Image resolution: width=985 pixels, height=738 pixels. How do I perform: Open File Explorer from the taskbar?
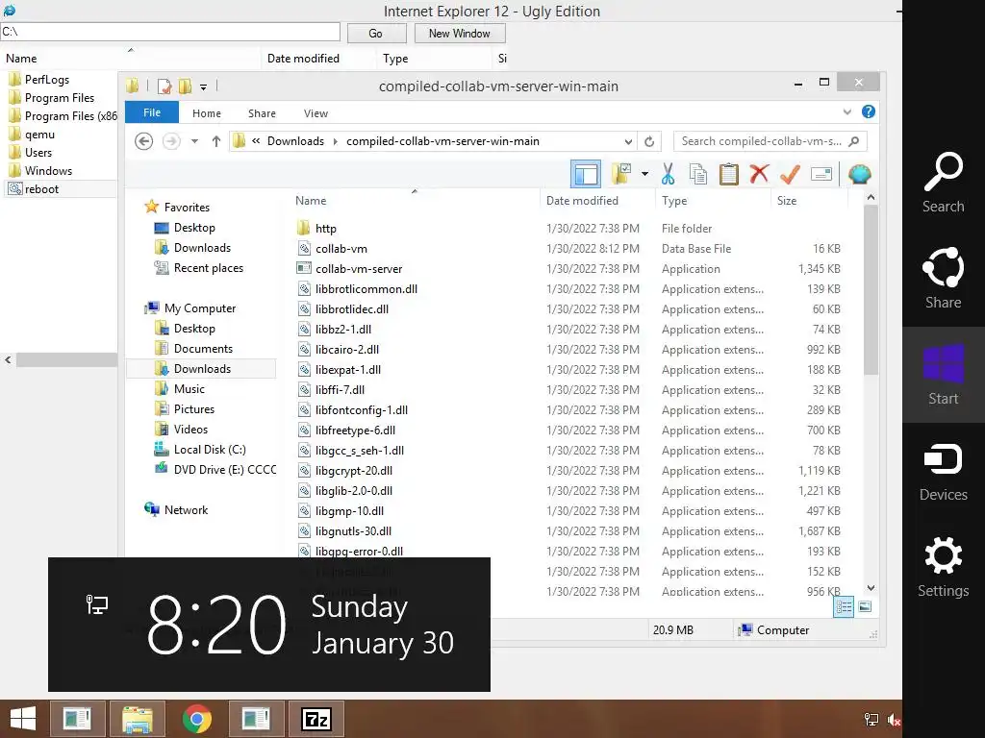(x=137, y=719)
